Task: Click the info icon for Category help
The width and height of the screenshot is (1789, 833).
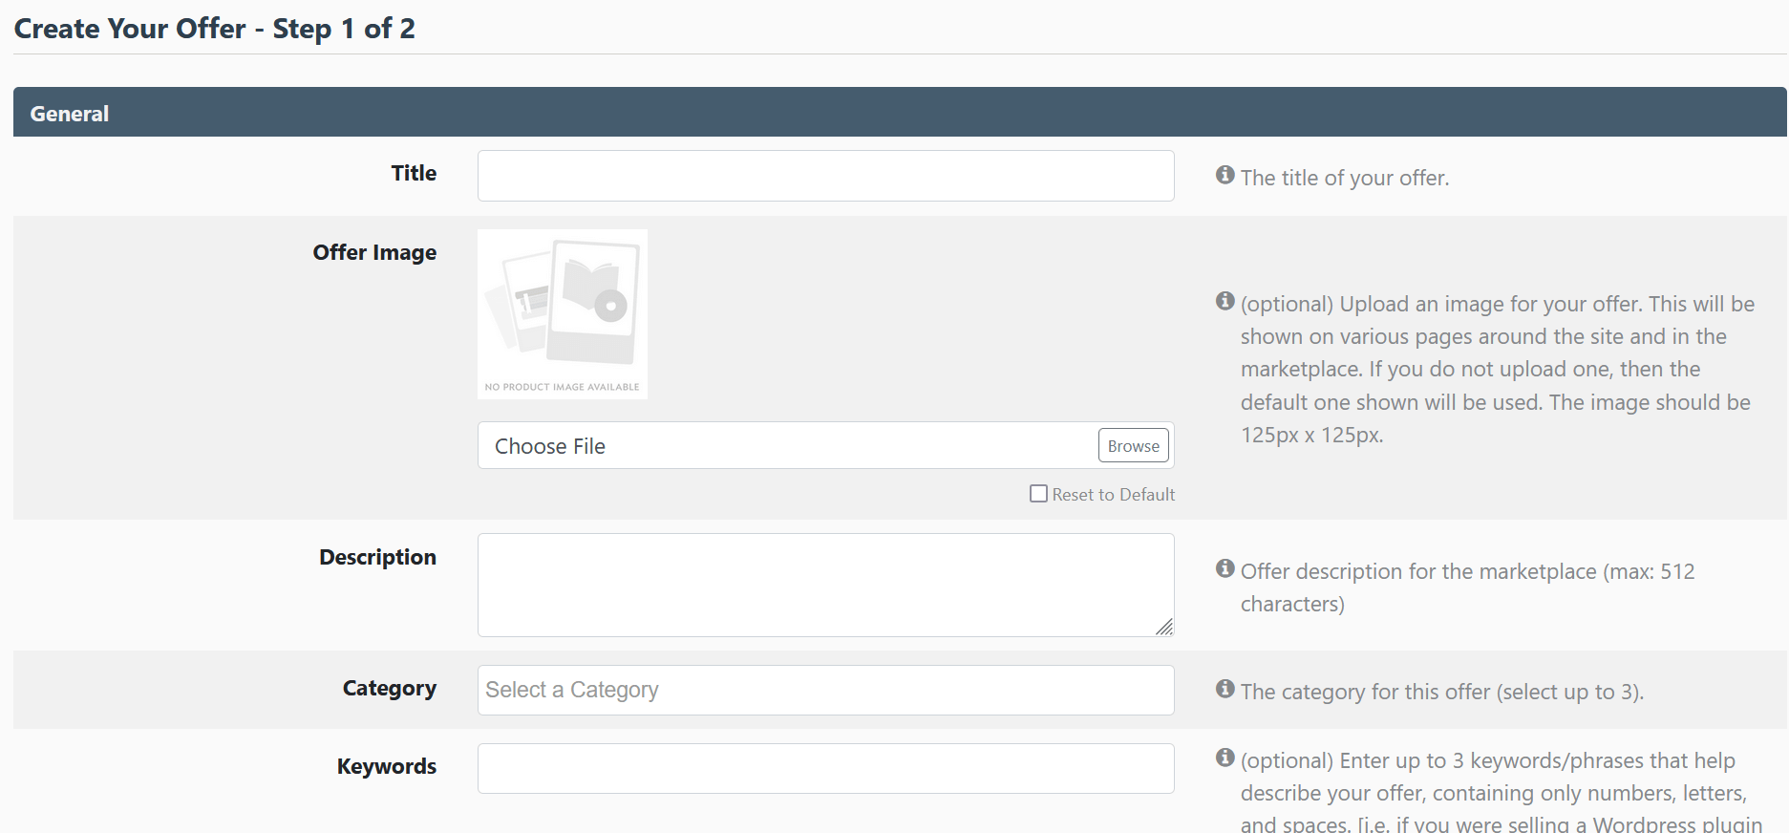Action: [1225, 689]
